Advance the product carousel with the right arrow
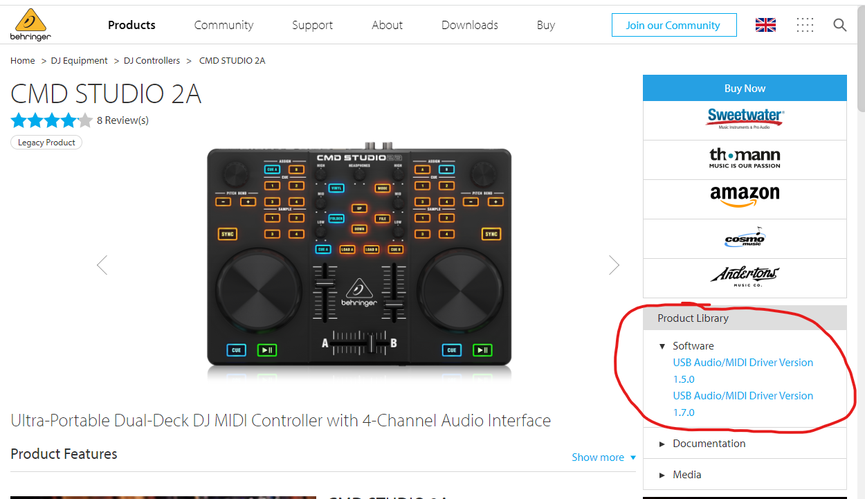Viewport: 865px width, 499px height. (x=614, y=264)
